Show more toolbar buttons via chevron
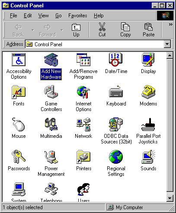 pos(171,25)
